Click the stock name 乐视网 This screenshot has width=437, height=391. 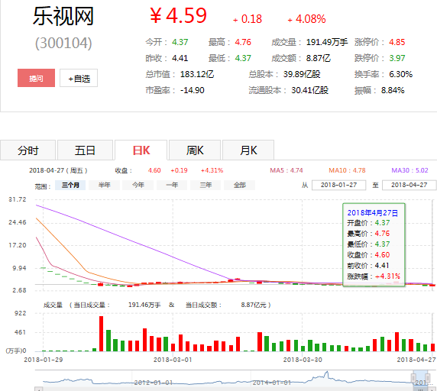(x=63, y=16)
